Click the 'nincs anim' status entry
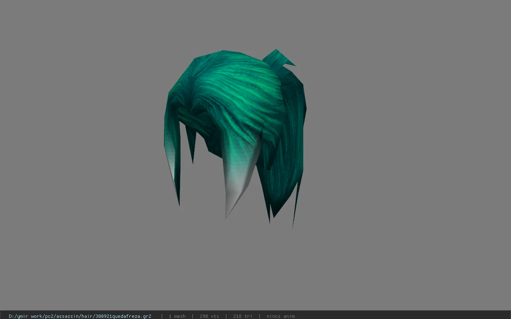This screenshot has height=319, width=511. point(281,316)
